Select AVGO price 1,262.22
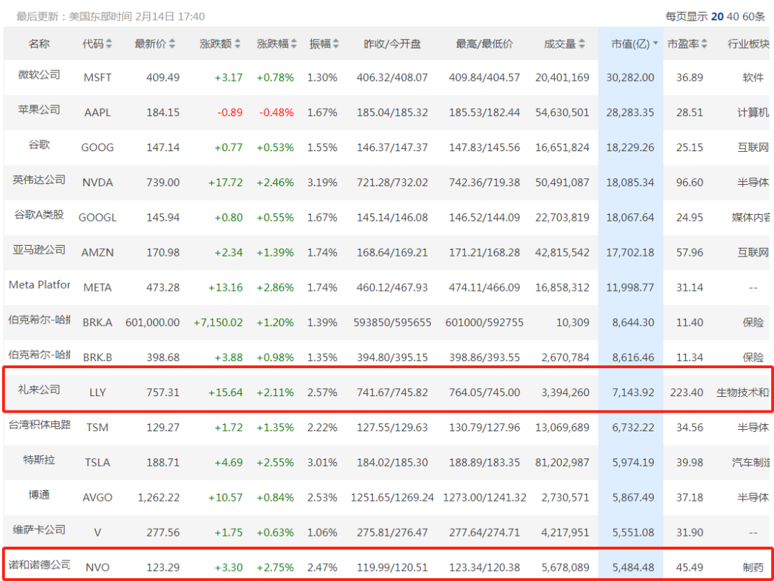The image size is (774, 581). 158,498
